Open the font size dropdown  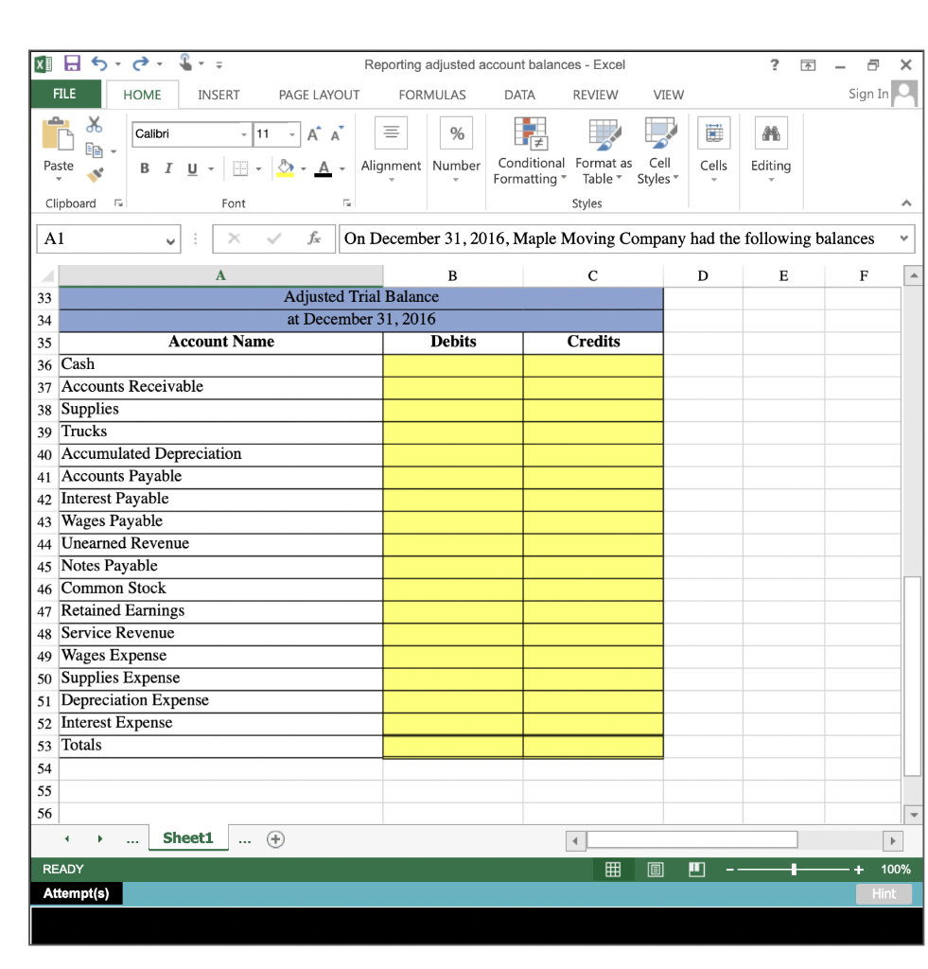[289, 135]
